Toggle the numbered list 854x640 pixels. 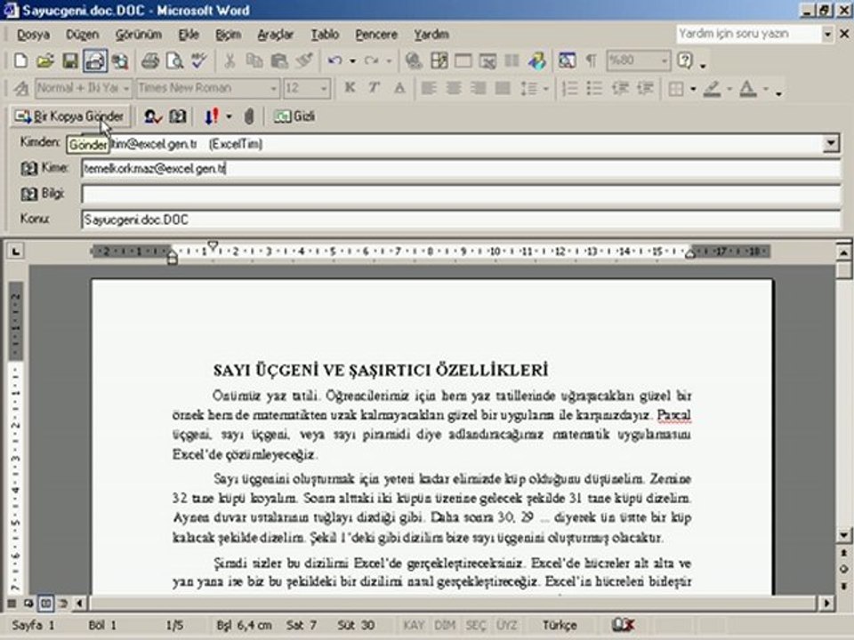[x=569, y=88]
